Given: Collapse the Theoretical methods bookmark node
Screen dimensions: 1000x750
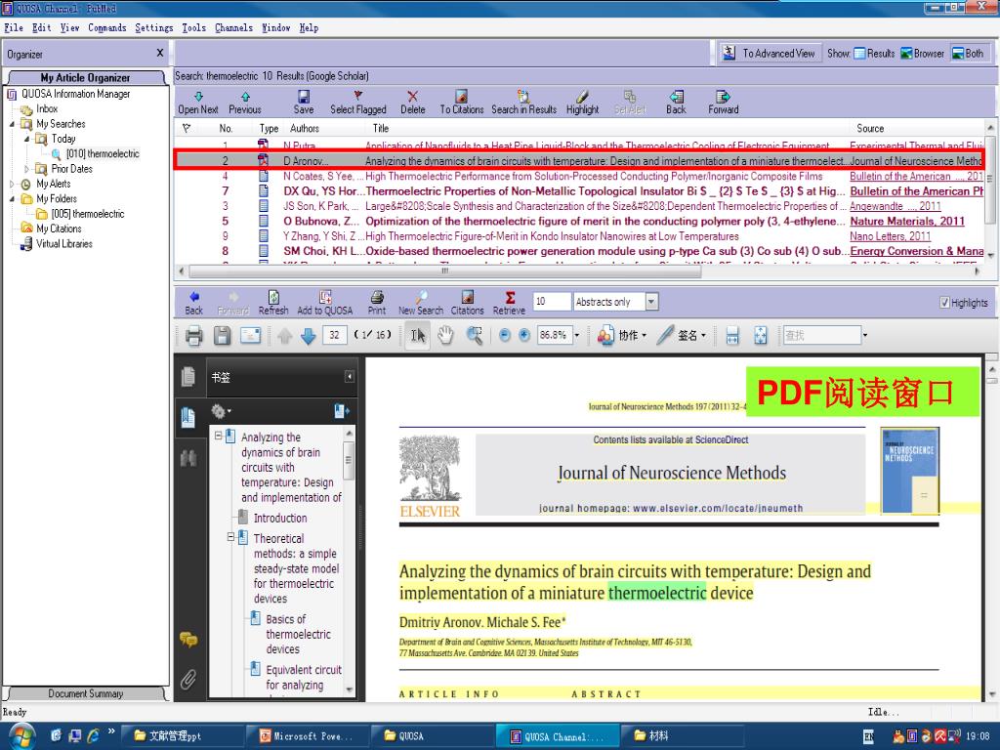Looking at the screenshot, I should (230, 538).
